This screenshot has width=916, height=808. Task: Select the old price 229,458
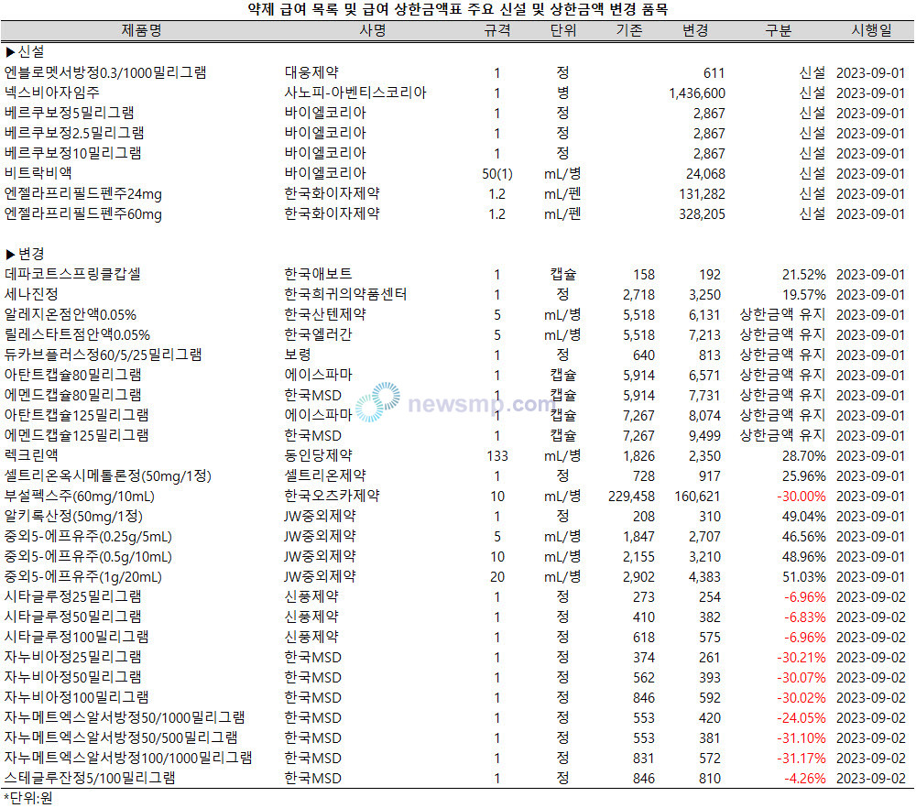[x=631, y=497]
